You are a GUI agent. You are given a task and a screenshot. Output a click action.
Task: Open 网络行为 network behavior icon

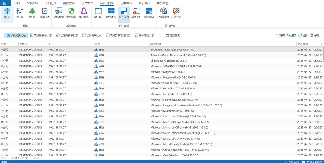click(x=164, y=13)
